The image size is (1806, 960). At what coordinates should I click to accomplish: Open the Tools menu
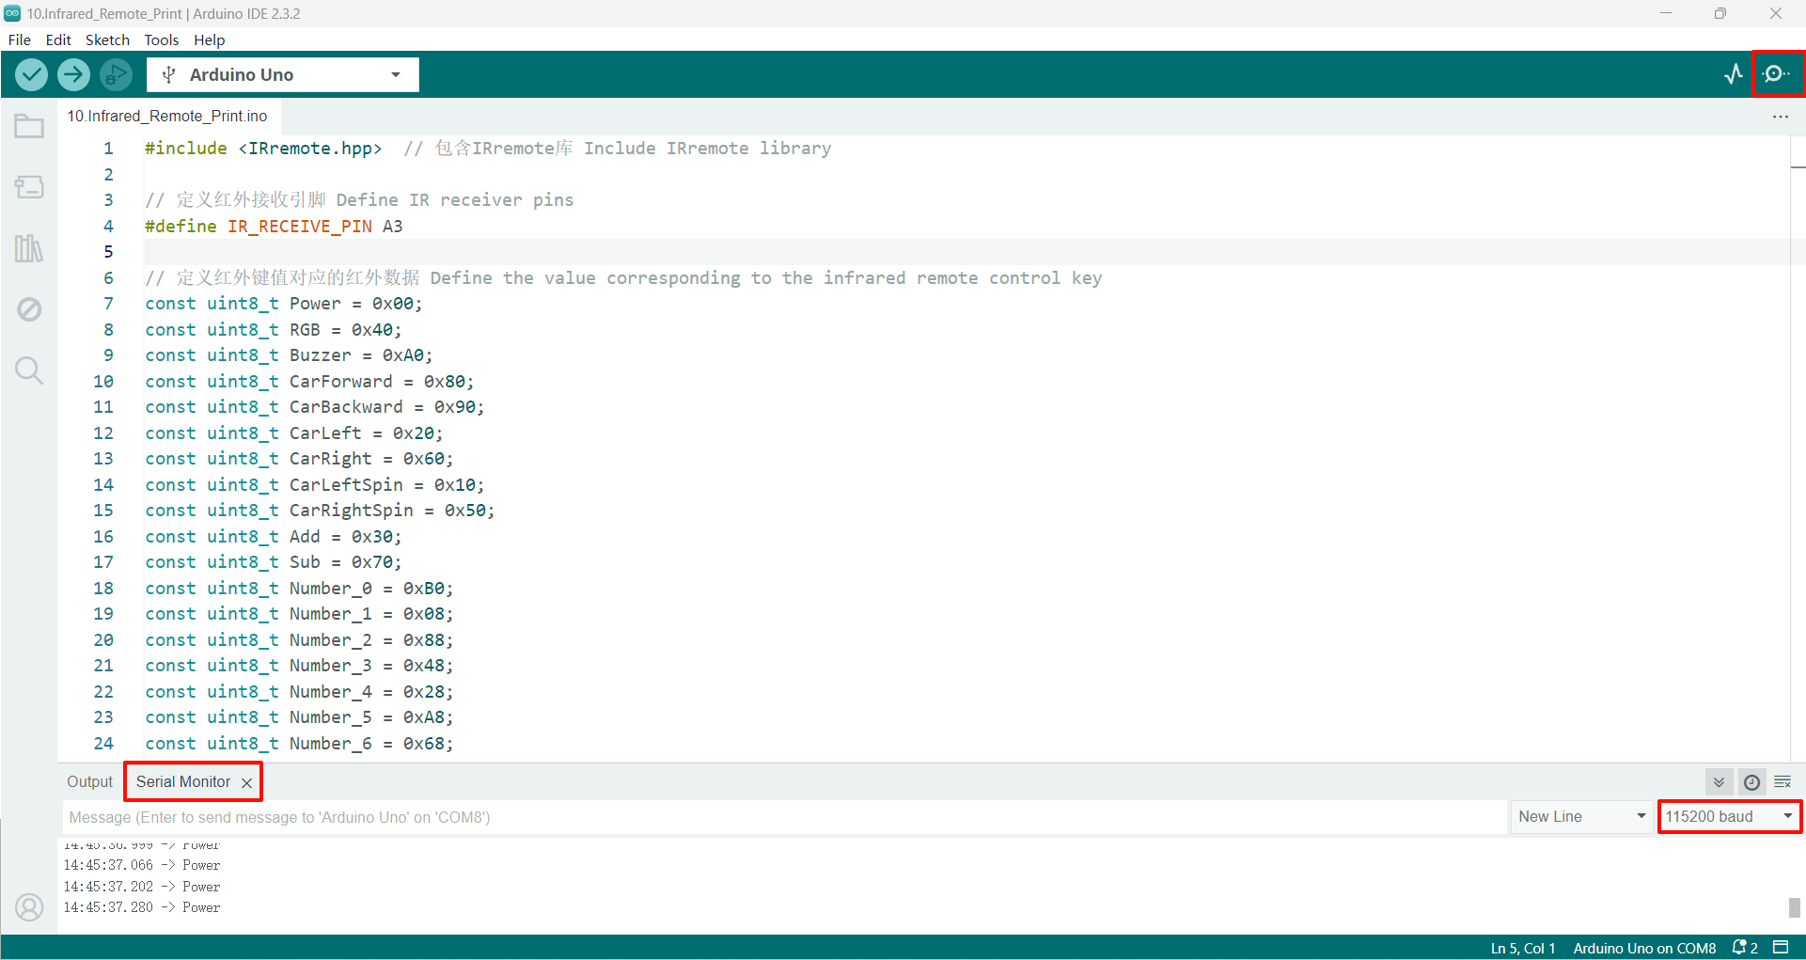pos(161,39)
